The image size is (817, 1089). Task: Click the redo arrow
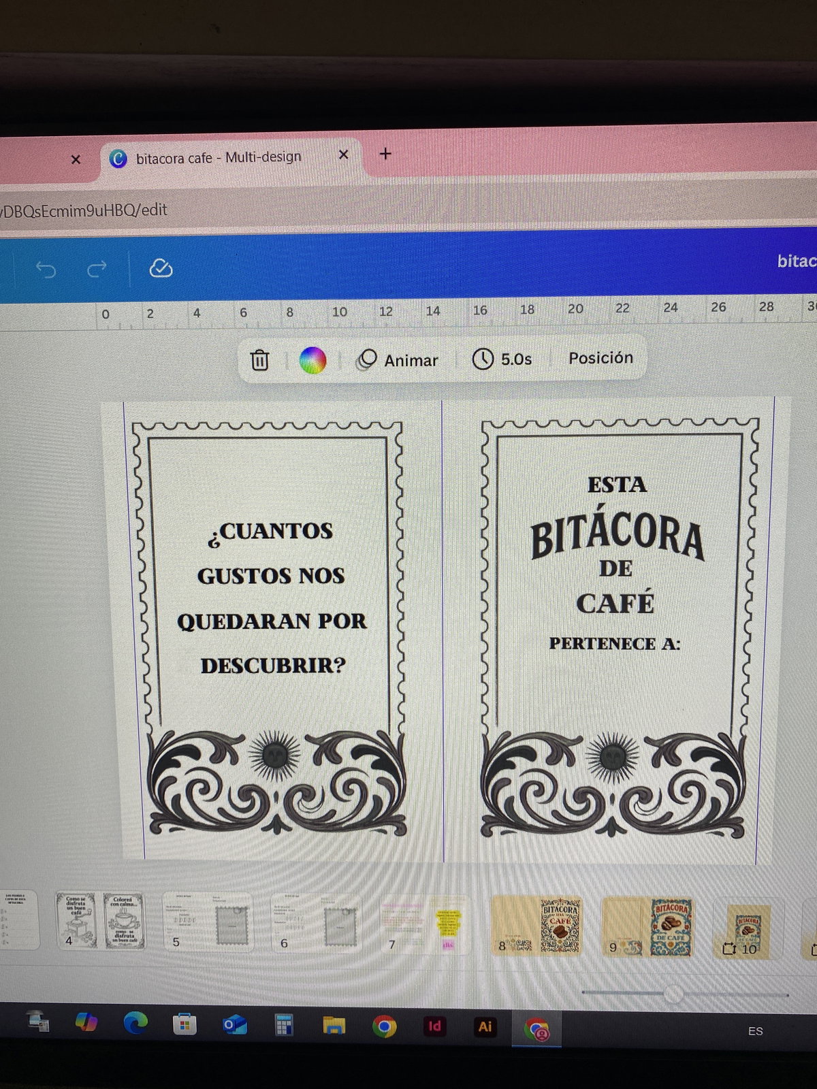[x=97, y=270]
